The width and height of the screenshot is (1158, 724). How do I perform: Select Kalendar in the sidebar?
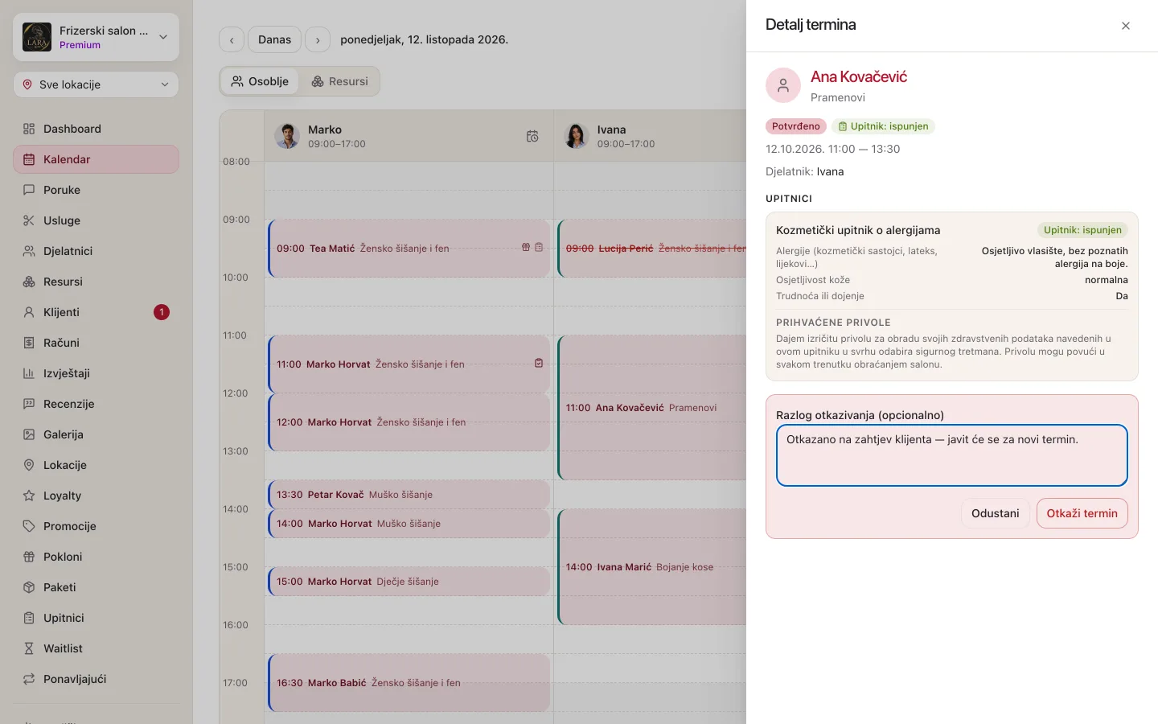point(96,159)
